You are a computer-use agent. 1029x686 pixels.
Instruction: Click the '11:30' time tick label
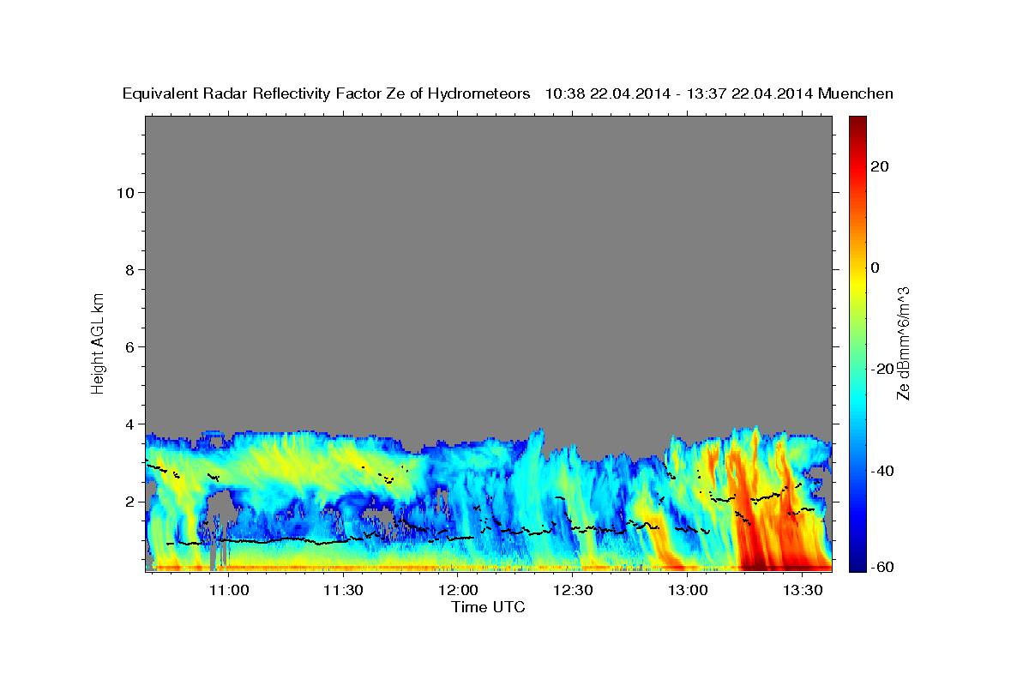pyautogui.click(x=344, y=590)
